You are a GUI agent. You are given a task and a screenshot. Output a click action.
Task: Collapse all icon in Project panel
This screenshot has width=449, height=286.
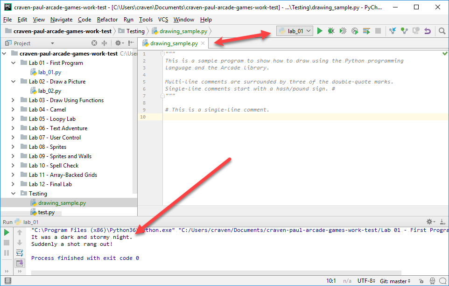click(104, 43)
